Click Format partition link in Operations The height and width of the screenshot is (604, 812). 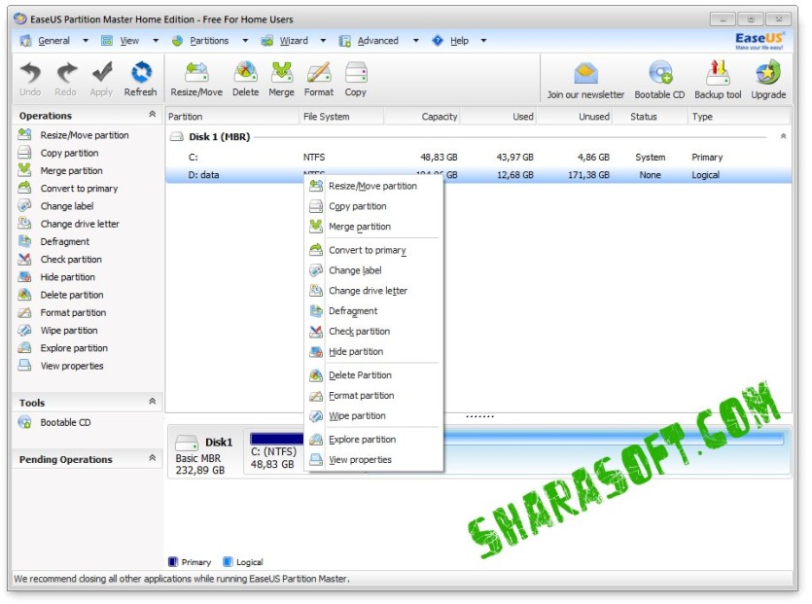tap(73, 312)
